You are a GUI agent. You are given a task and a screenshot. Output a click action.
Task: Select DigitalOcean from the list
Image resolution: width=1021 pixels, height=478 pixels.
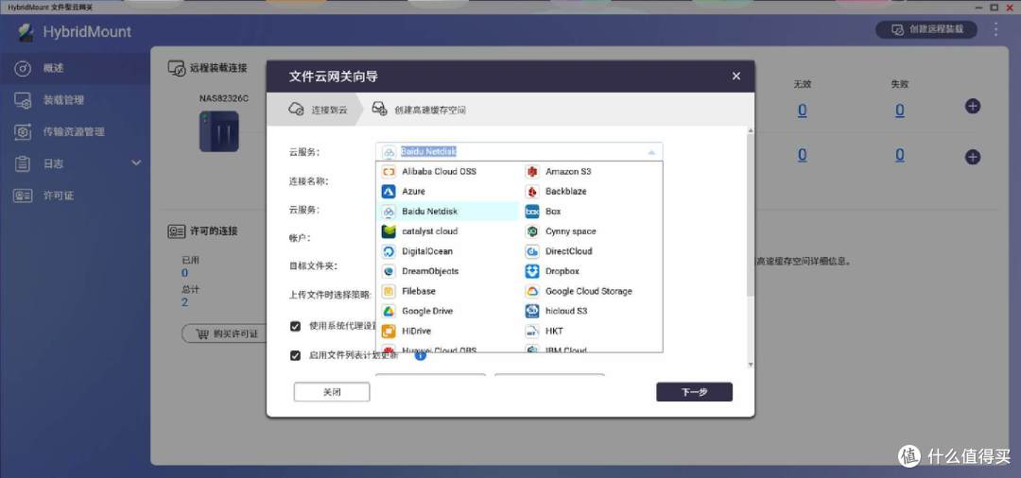448,251
